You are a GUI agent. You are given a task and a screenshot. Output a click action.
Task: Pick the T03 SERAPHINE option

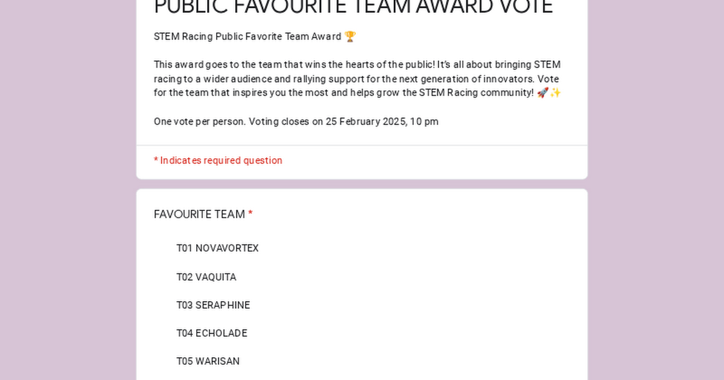(x=213, y=305)
